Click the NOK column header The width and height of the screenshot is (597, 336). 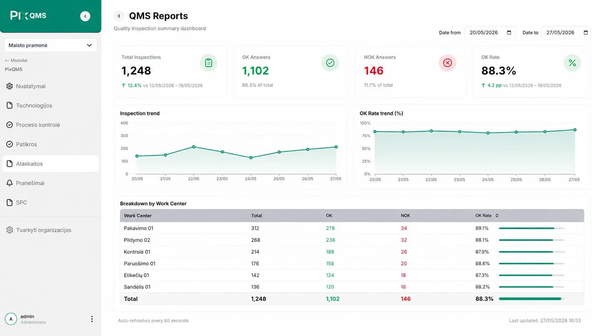click(405, 216)
